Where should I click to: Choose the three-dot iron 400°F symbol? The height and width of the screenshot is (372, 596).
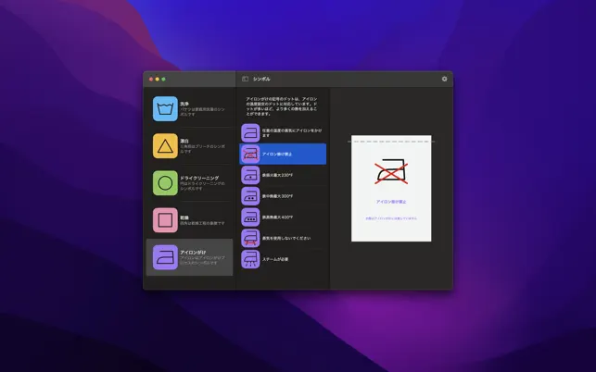pyautogui.click(x=250, y=217)
